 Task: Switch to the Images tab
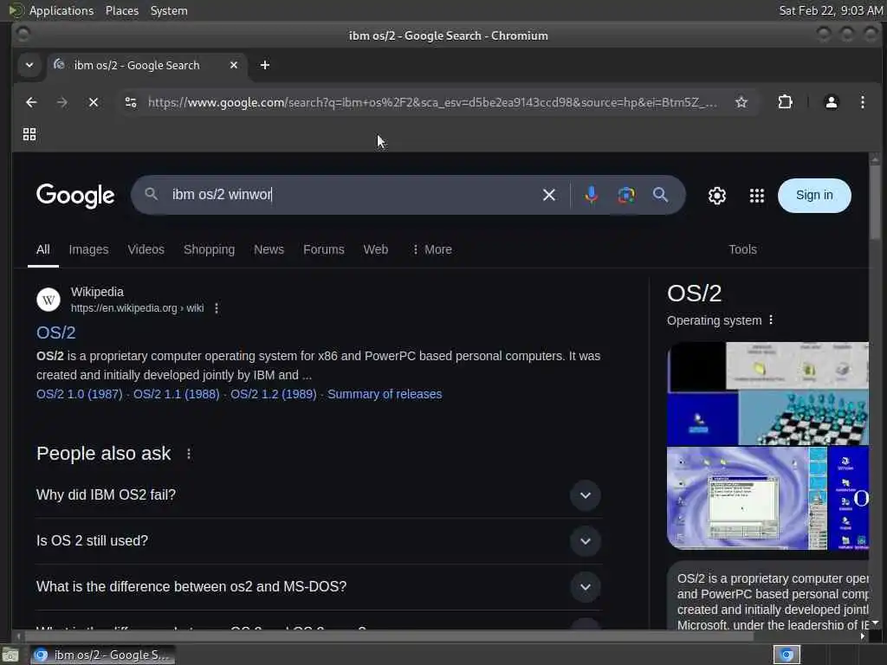tap(88, 249)
